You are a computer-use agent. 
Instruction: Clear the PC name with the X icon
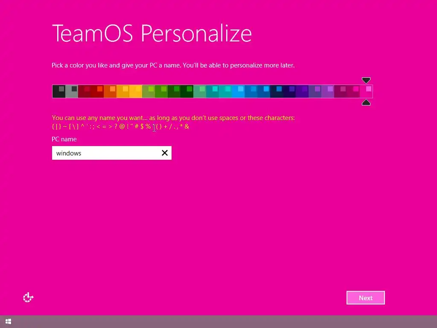(x=165, y=153)
